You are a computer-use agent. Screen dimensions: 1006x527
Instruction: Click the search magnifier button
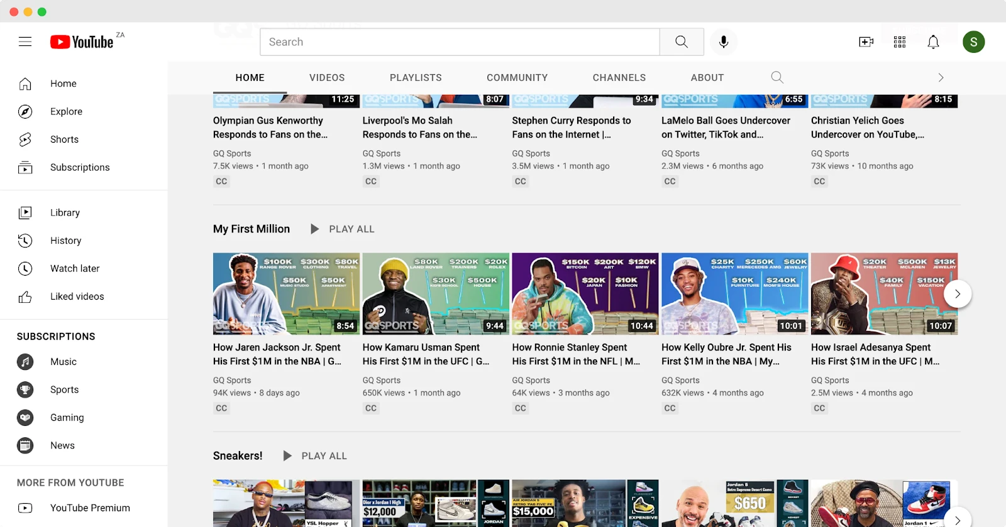tap(682, 42)
